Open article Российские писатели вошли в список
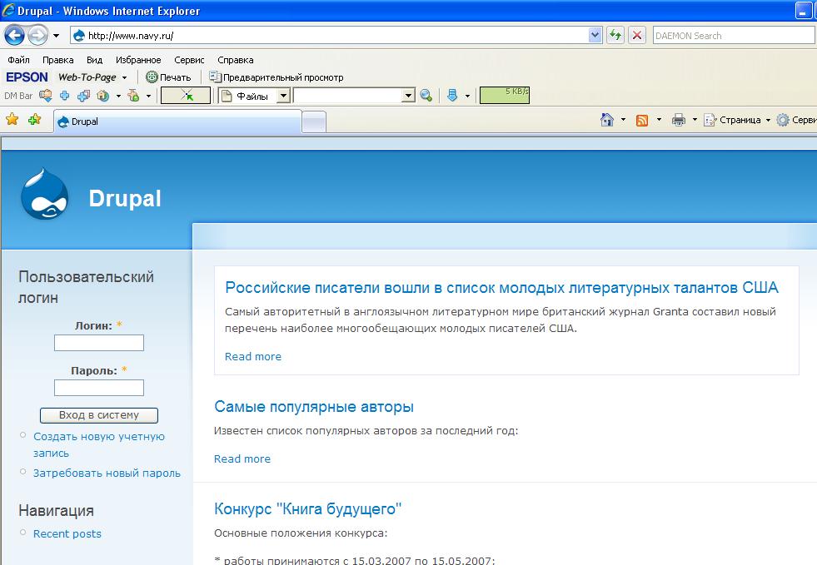Image resolution: width=817 pixels, height=565 pixels. 501,287
